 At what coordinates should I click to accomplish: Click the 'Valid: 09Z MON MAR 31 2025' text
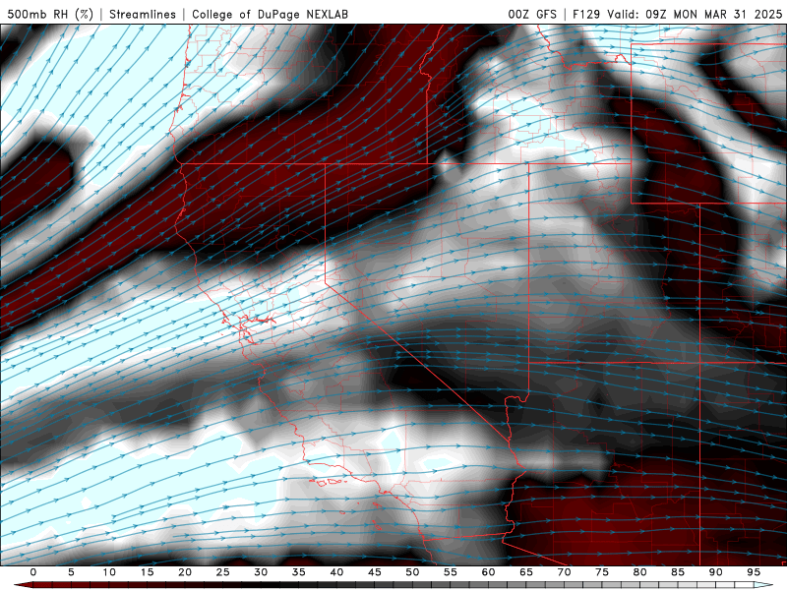(695, 14)
